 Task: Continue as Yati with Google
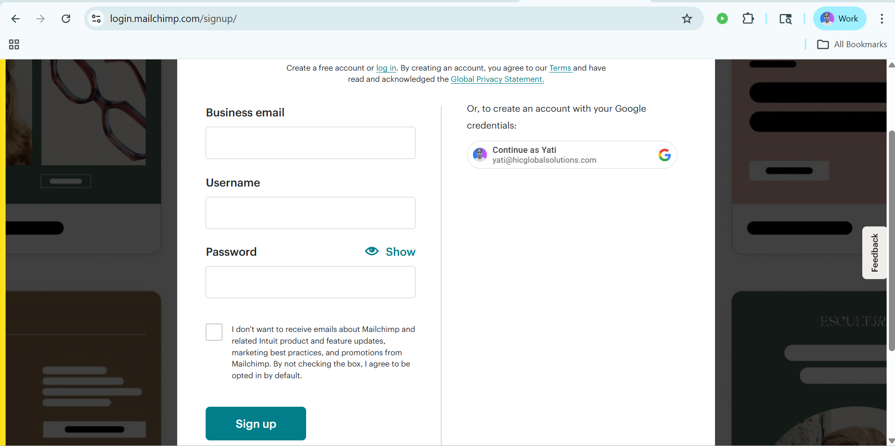(572, 155)
